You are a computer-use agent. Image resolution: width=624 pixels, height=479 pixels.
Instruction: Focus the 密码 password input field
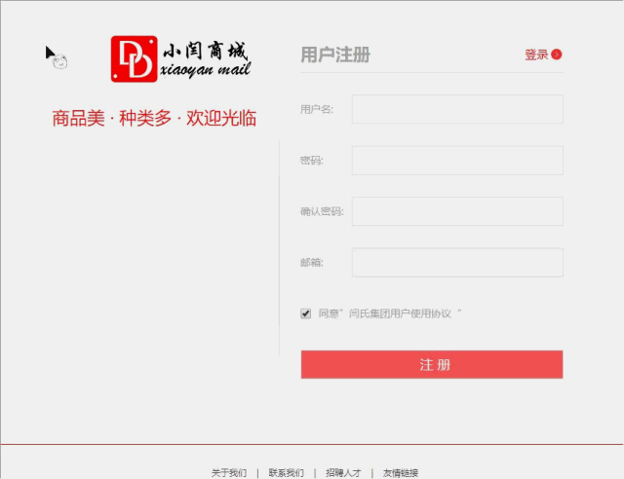click(x=457, y=161)
